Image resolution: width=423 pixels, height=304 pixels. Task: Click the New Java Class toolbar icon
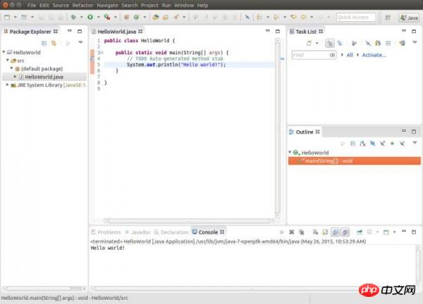click(136, 17)
